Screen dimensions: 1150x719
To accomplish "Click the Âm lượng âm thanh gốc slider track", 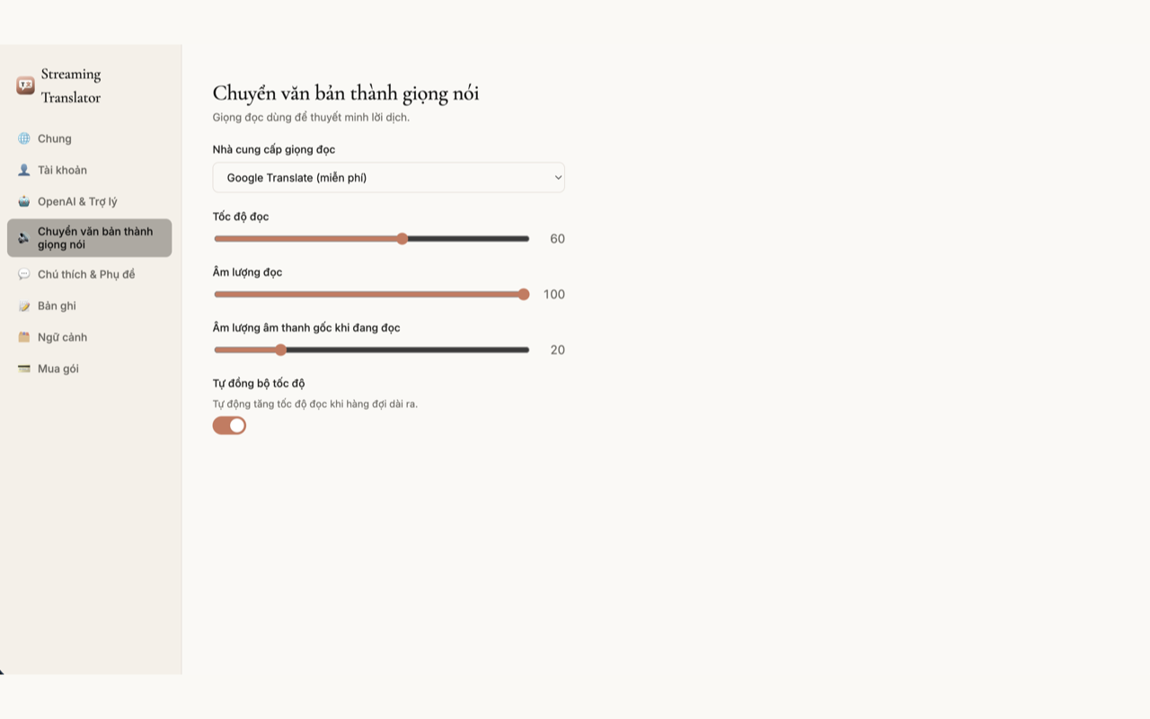I will (371, 350).
